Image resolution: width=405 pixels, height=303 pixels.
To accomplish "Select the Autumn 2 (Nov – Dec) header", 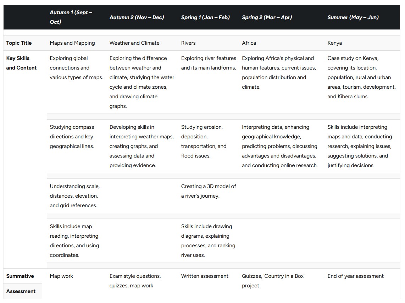I will (137, 17).
